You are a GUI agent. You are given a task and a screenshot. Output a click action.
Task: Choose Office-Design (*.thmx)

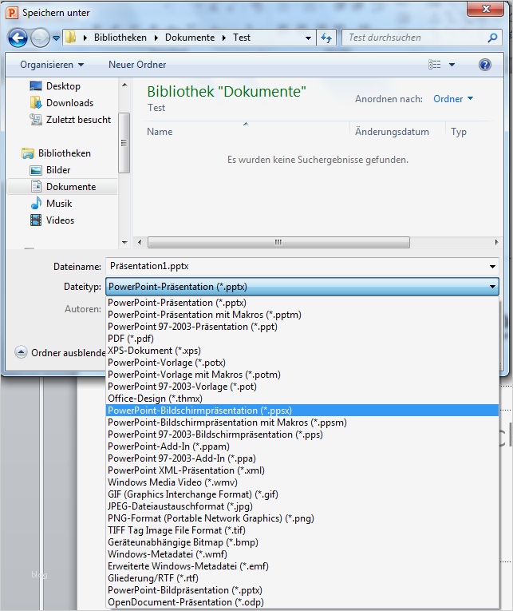tap(302, 399)
